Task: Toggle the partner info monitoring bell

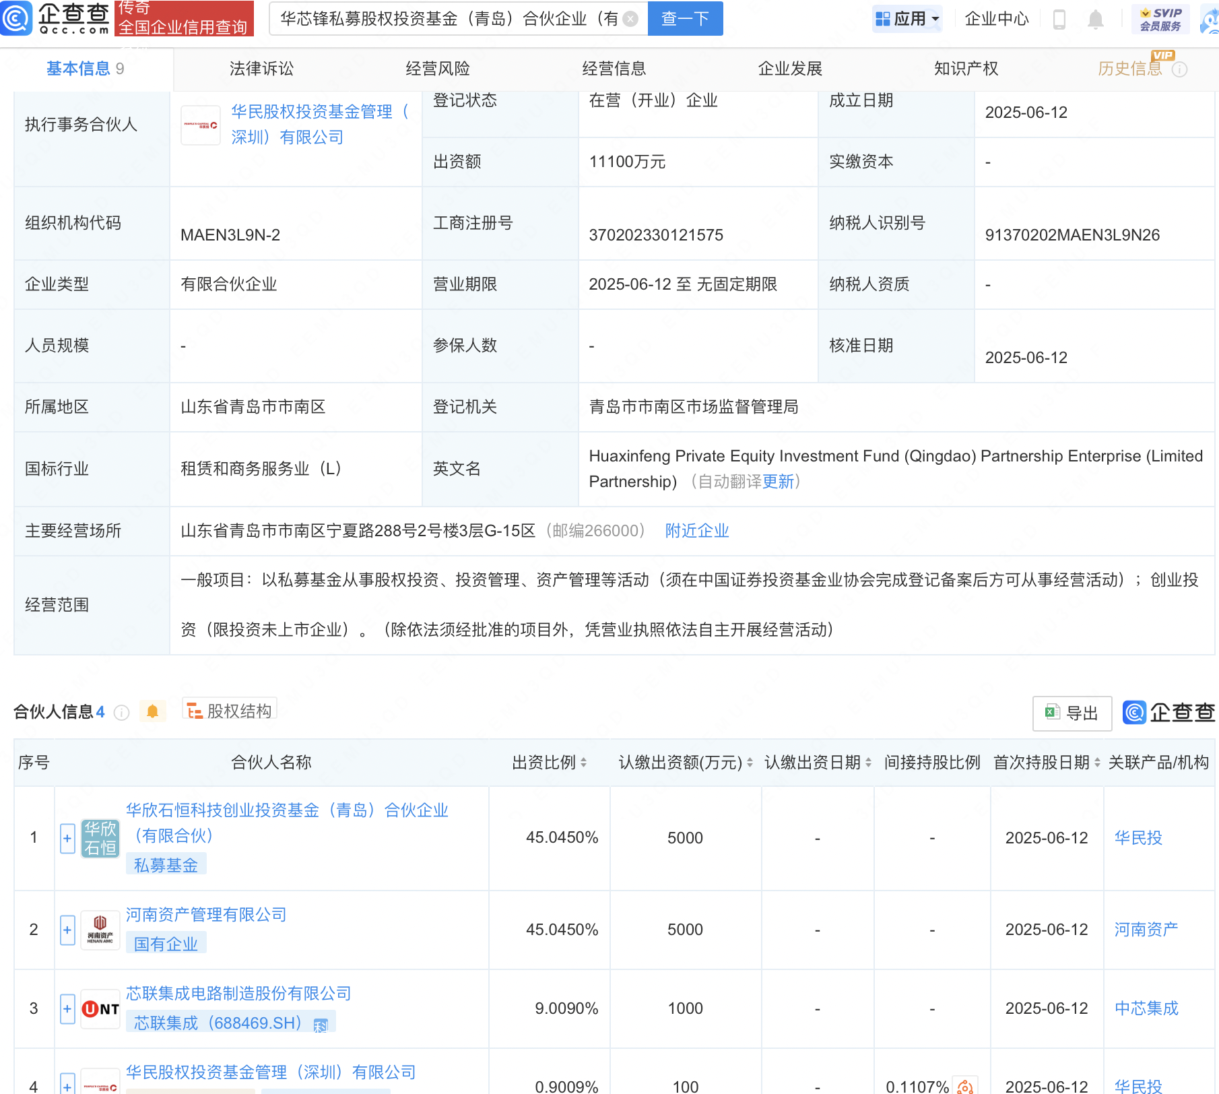Action: [x=153, y=711]
